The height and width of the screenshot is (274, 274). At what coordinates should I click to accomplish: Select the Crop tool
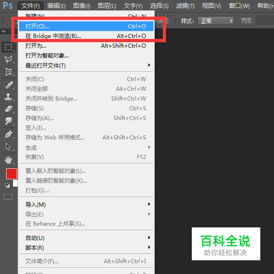pyautogui.click(x=8, y=71)
